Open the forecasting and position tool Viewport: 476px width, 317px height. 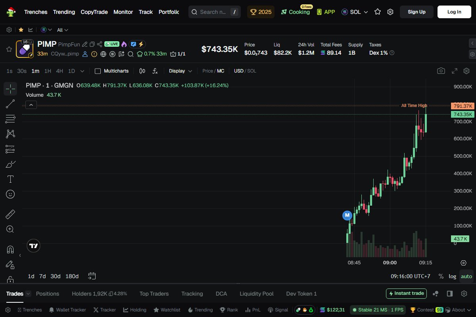(x=10, y=149)
